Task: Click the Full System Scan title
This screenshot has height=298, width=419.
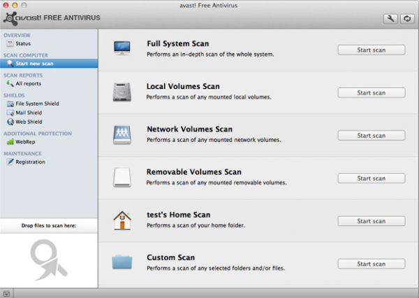Action: (x=177, y=43)
